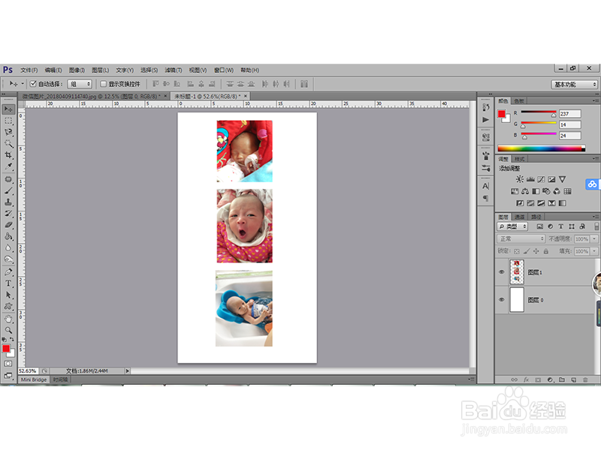Select the Eraser tool
This screenshot has width=601, height=450.
[8, 225]
